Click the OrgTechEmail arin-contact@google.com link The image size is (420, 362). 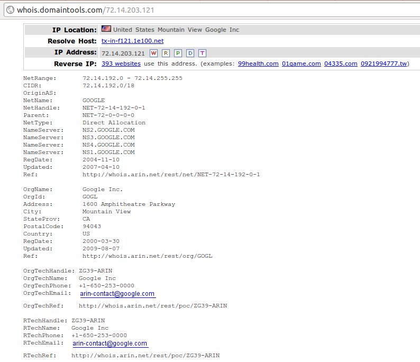[117, 294]
